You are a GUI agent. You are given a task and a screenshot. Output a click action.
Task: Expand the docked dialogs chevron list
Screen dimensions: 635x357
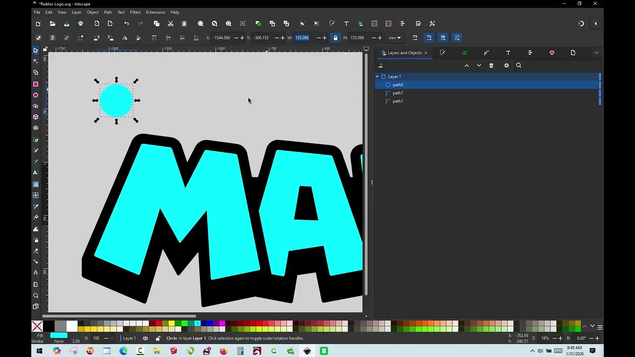[x=596, y=53]
